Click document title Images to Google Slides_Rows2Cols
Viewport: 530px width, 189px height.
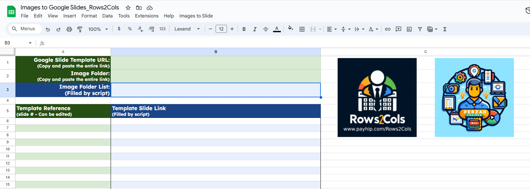[x=70, y=7]
